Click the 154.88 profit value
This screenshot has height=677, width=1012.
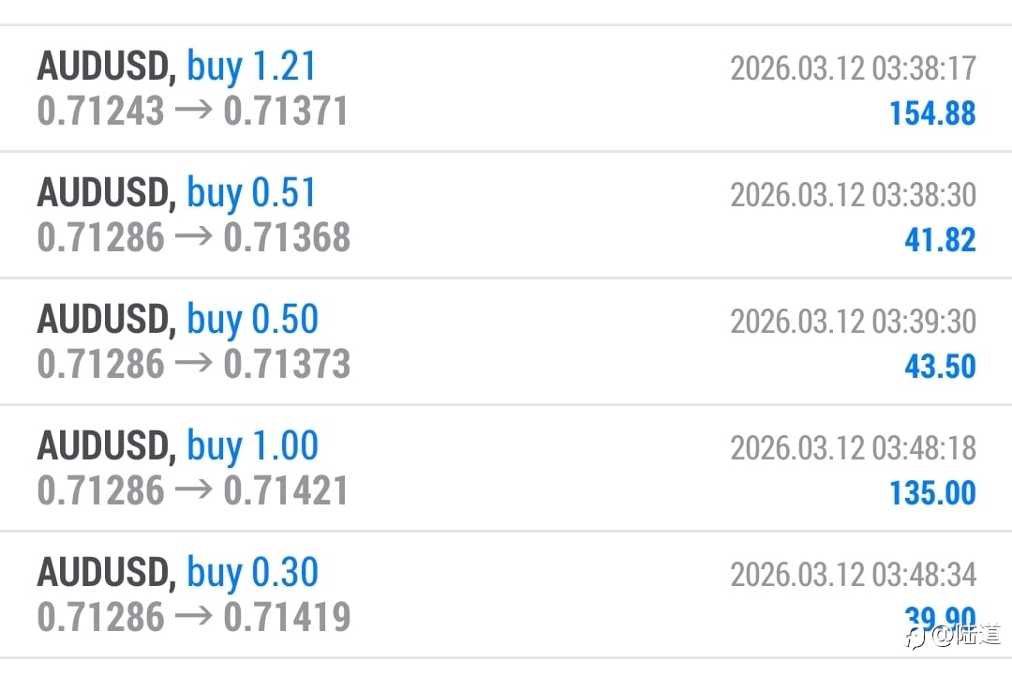(x=932, y=113)
